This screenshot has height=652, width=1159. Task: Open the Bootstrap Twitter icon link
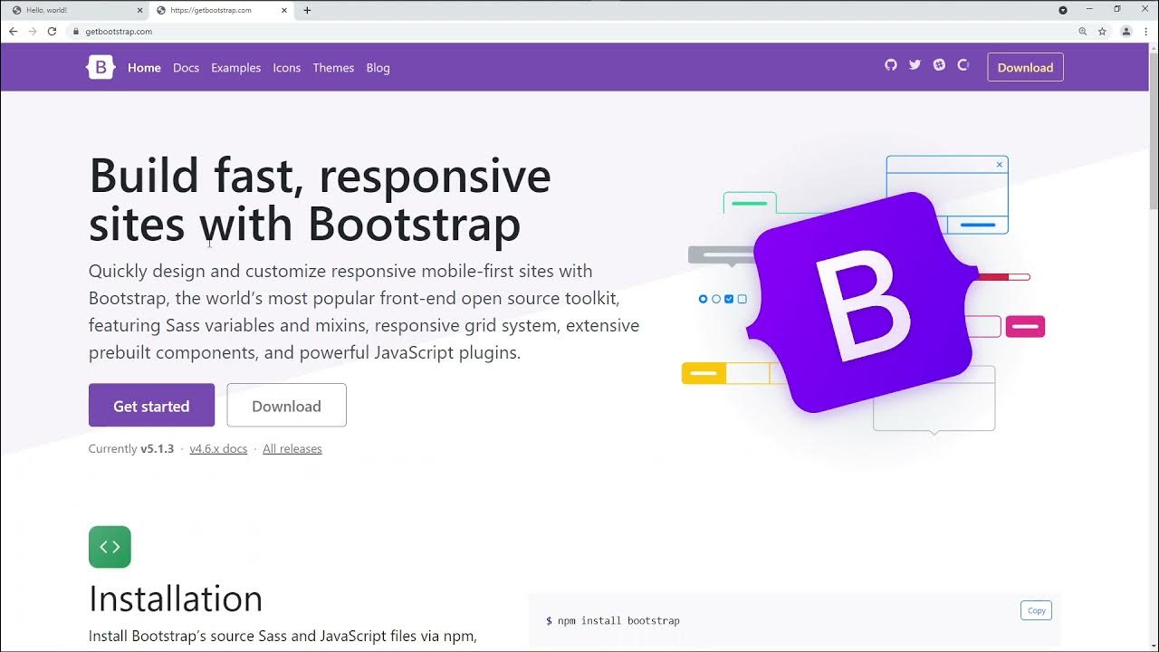[915, 65]
